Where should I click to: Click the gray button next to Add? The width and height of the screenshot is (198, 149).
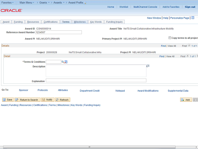pyautogui.click(x=195, y=100)
